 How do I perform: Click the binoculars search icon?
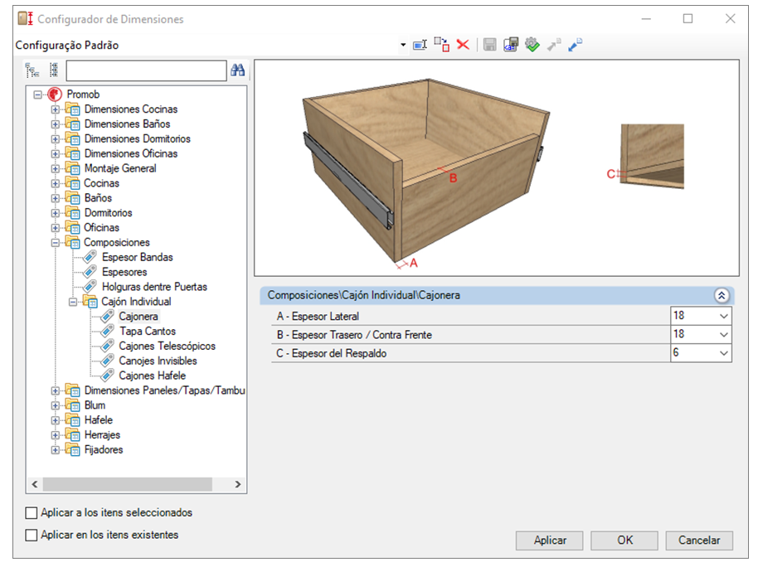pyautogui.click(x=237, y=70)
